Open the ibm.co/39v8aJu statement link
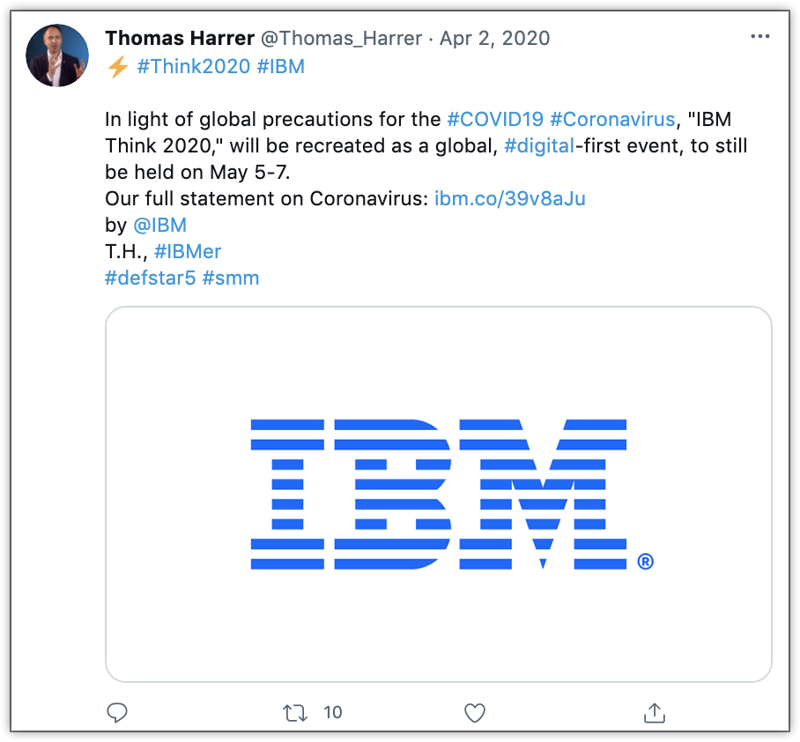The image size is (800, 742). [510, 198]
